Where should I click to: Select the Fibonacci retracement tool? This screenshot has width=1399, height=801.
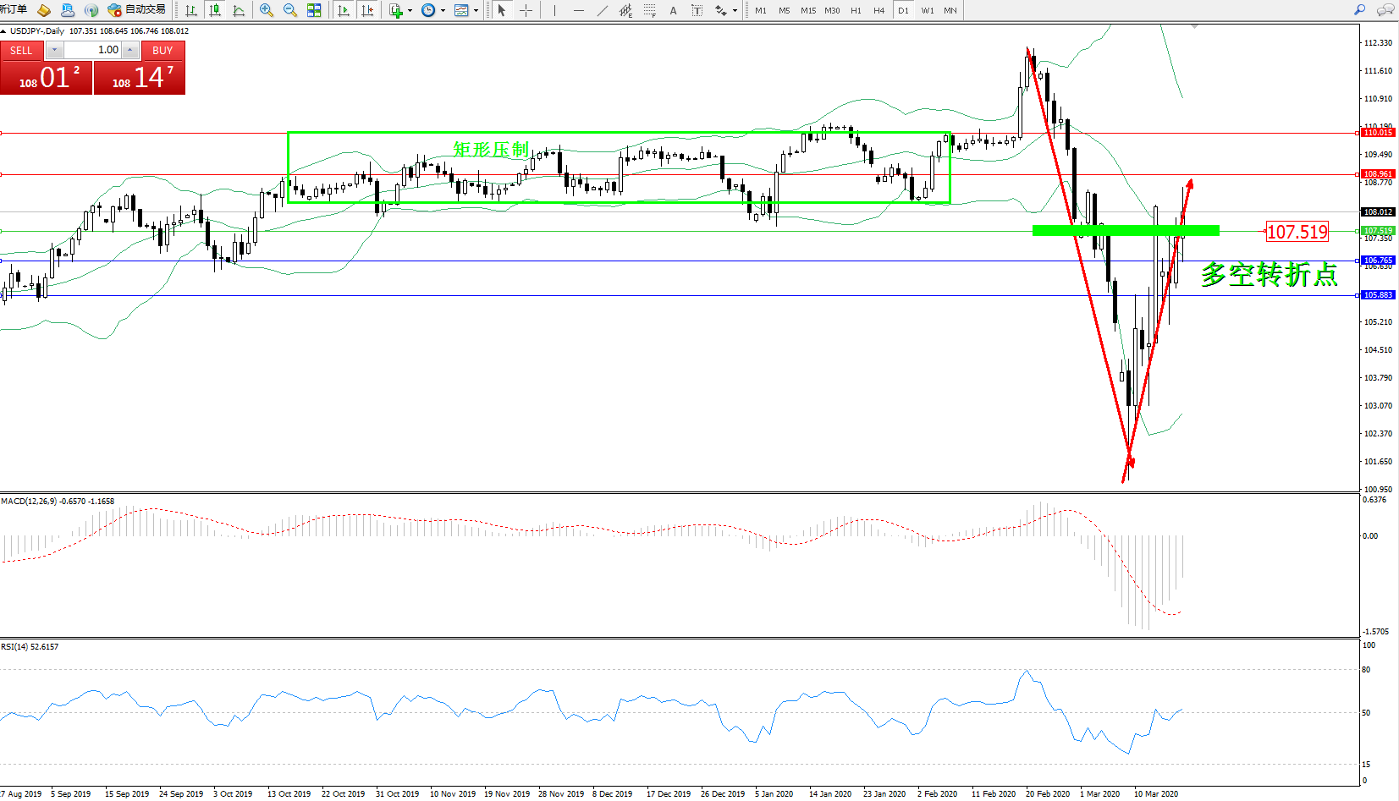(649, 10)
